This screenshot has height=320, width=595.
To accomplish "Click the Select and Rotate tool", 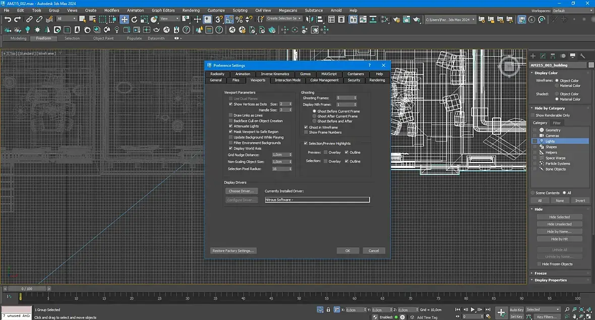I will (135, 19).
